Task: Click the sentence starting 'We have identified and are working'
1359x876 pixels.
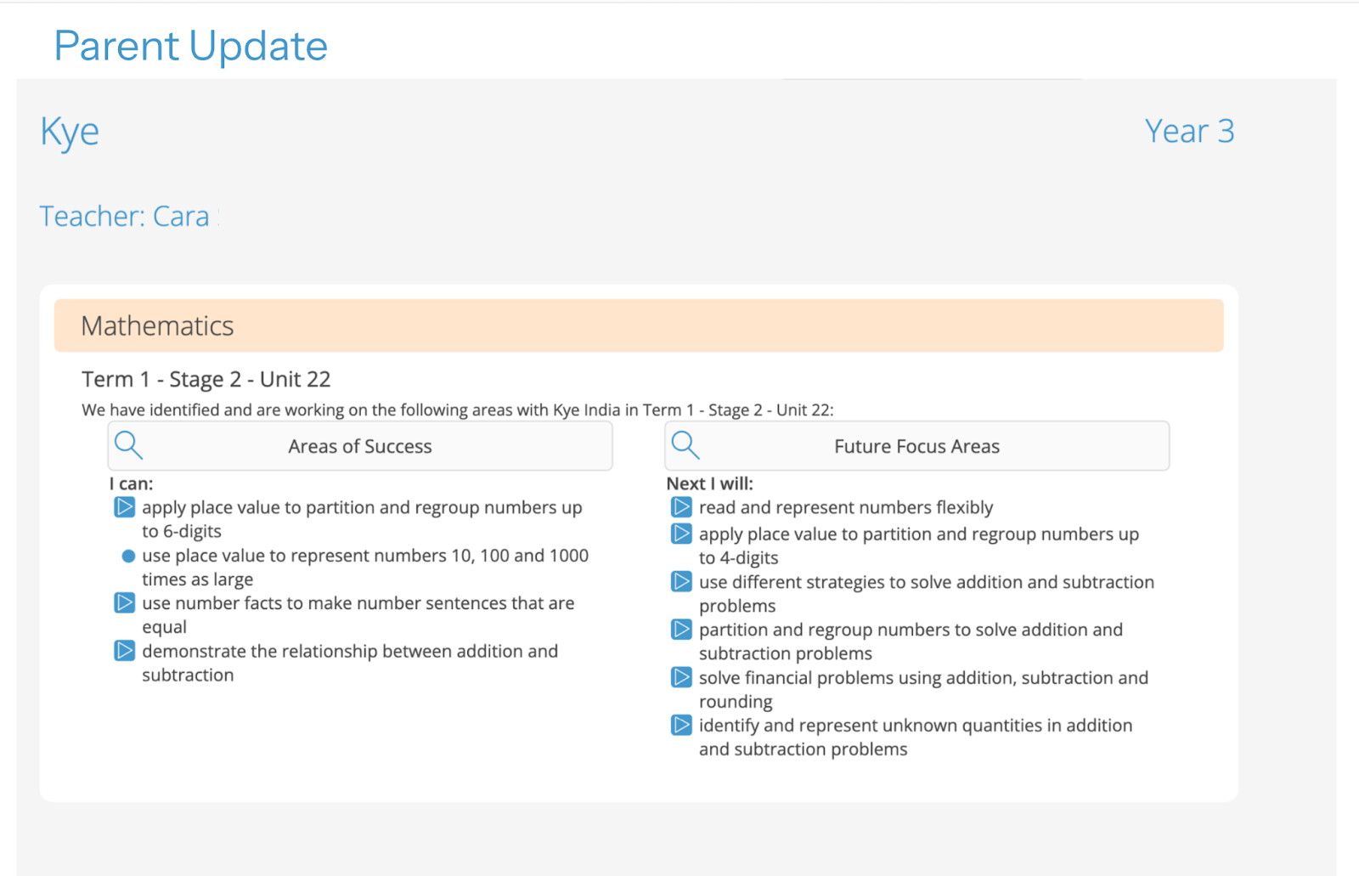Action: [458, 410]
